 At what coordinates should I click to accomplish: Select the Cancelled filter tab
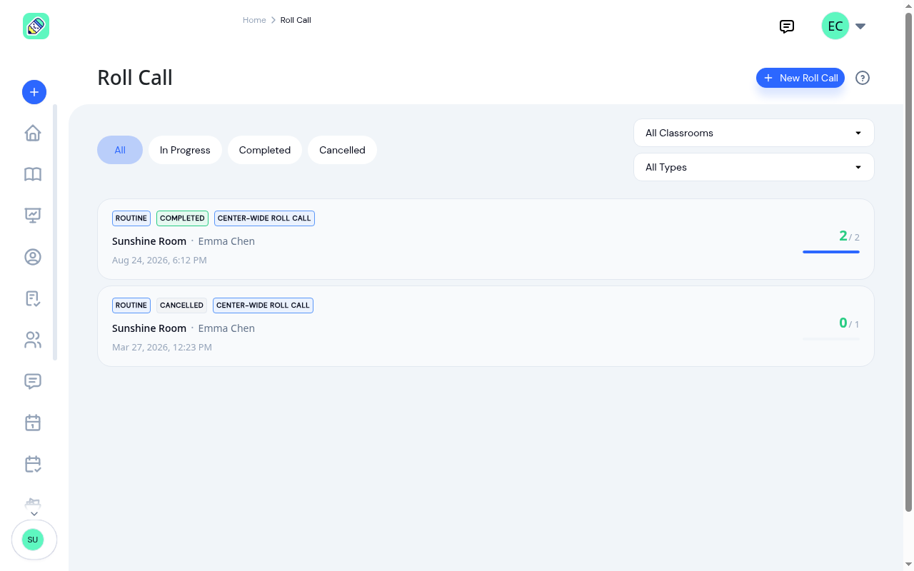pyautogui.click(x=342, y=150)
